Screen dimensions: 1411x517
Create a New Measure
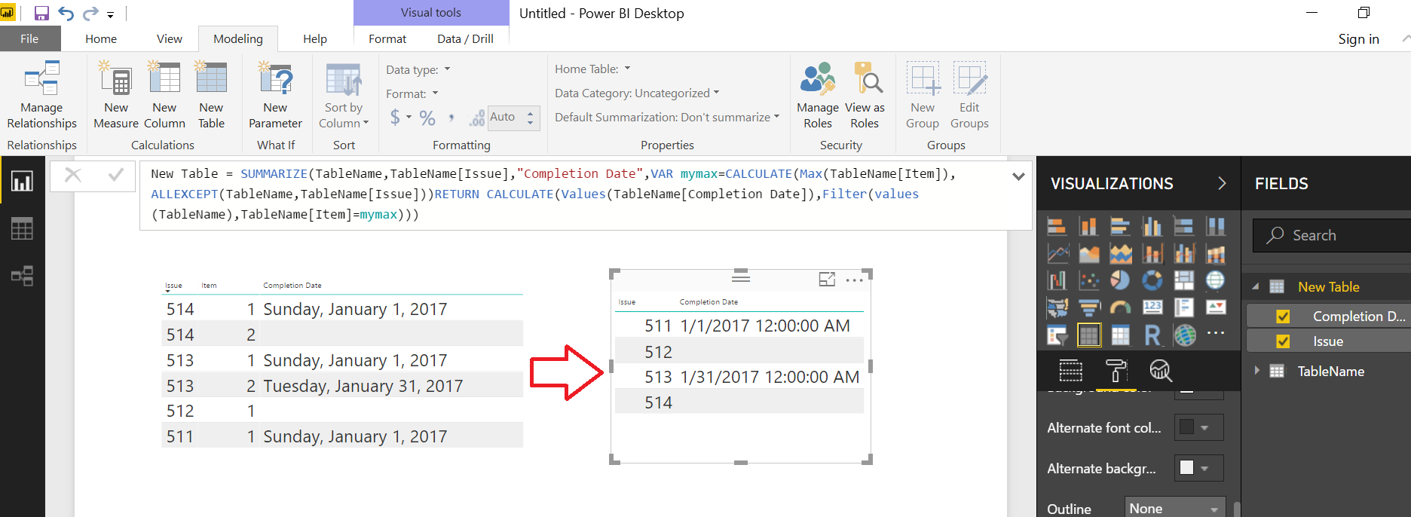[x=116, y=96]
